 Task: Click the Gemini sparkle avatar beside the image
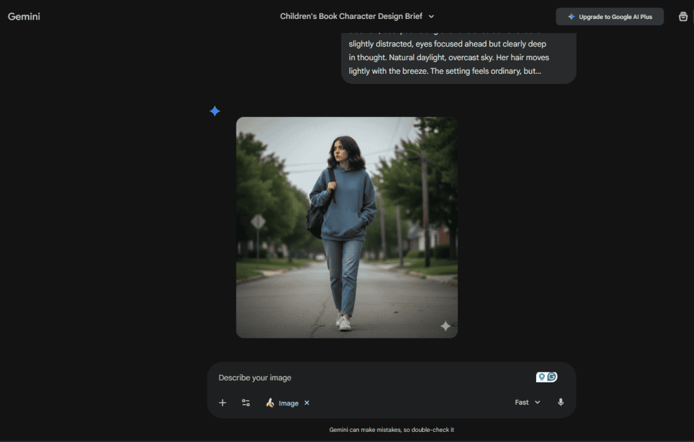pos(215,110)
